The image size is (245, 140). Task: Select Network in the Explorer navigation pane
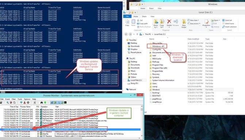coord(131,89)
